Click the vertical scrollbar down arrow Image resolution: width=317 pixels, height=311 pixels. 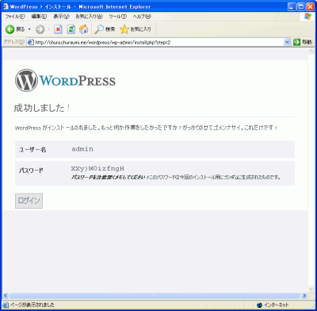tap(311, 289)
